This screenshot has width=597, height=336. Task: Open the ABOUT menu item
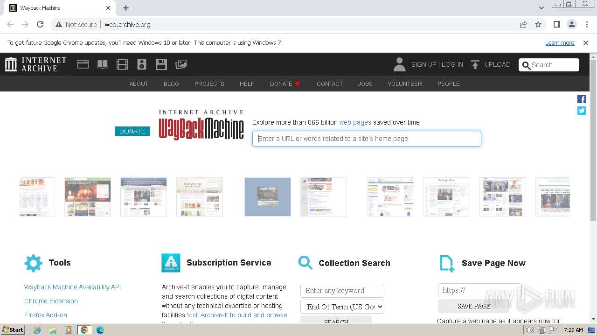pos(139,84)
